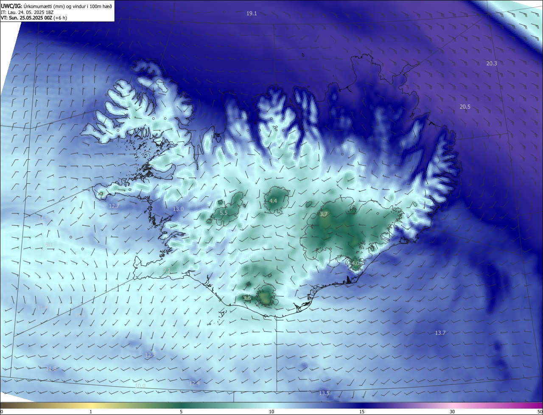Click the map title 'UWC/IG: Úrkomumætti (mm) og vindur í 100m hæð'
Viewport: 543px width, 415px height.
point(56,6)
